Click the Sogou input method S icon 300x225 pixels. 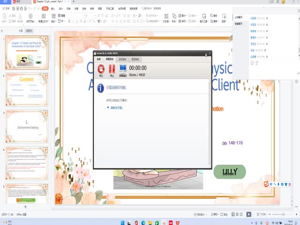click(267, 183)
